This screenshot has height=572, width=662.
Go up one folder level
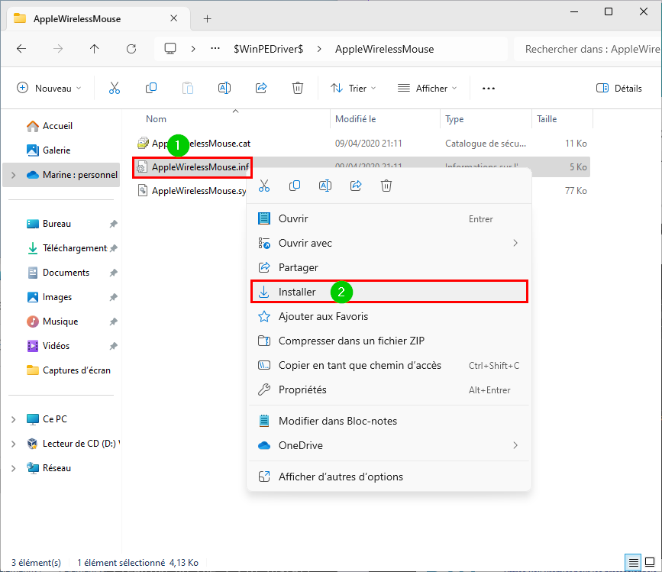coord(94,49)
